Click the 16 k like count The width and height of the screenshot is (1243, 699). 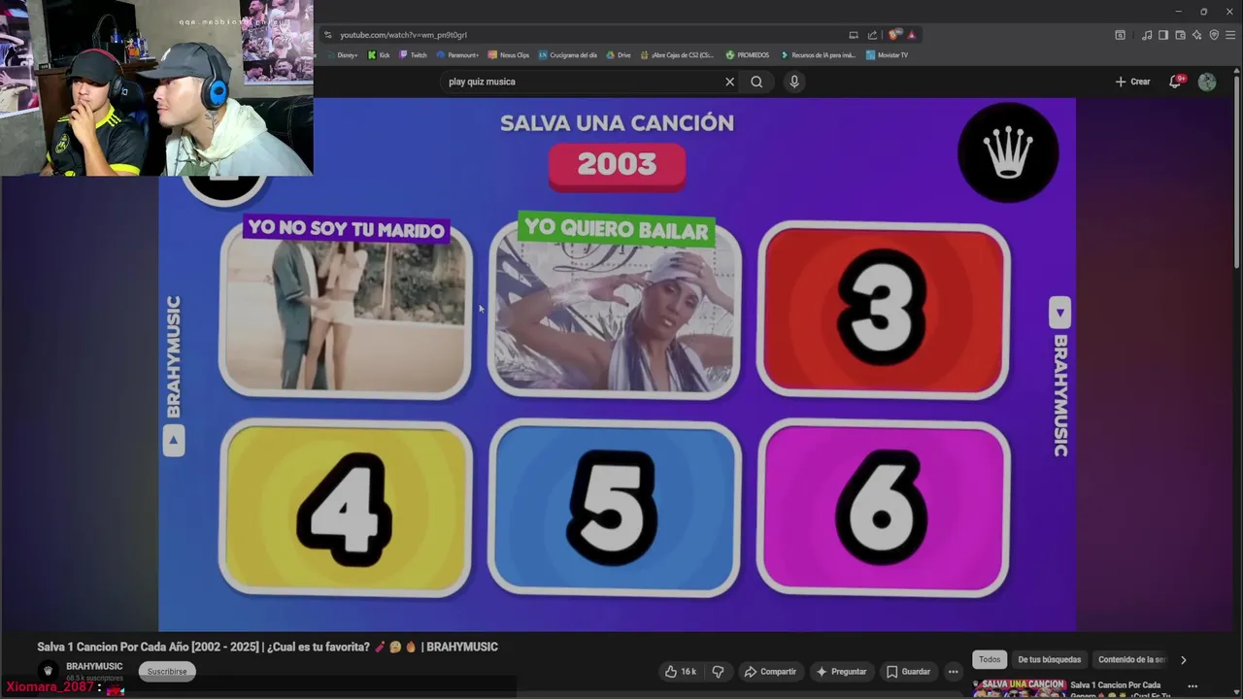click(689, 672)
